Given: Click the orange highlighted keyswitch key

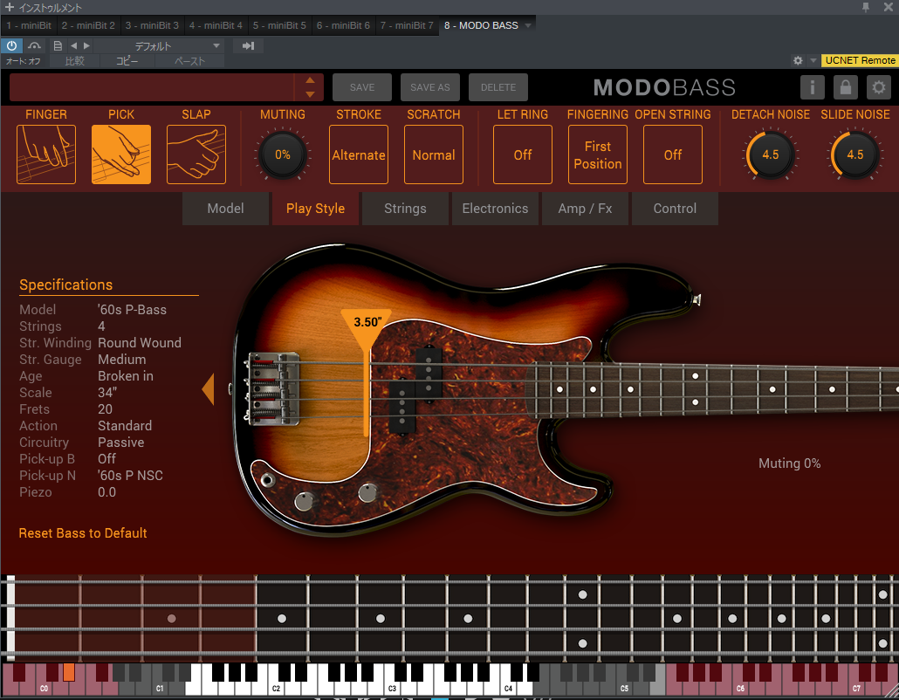Looking at the screenshot, I should point(69,672).
